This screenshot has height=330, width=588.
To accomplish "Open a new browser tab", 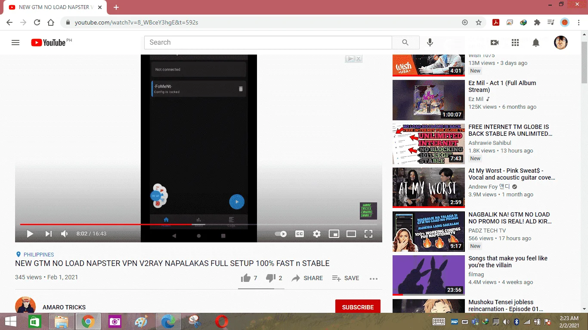I will (x=116, y=7).
